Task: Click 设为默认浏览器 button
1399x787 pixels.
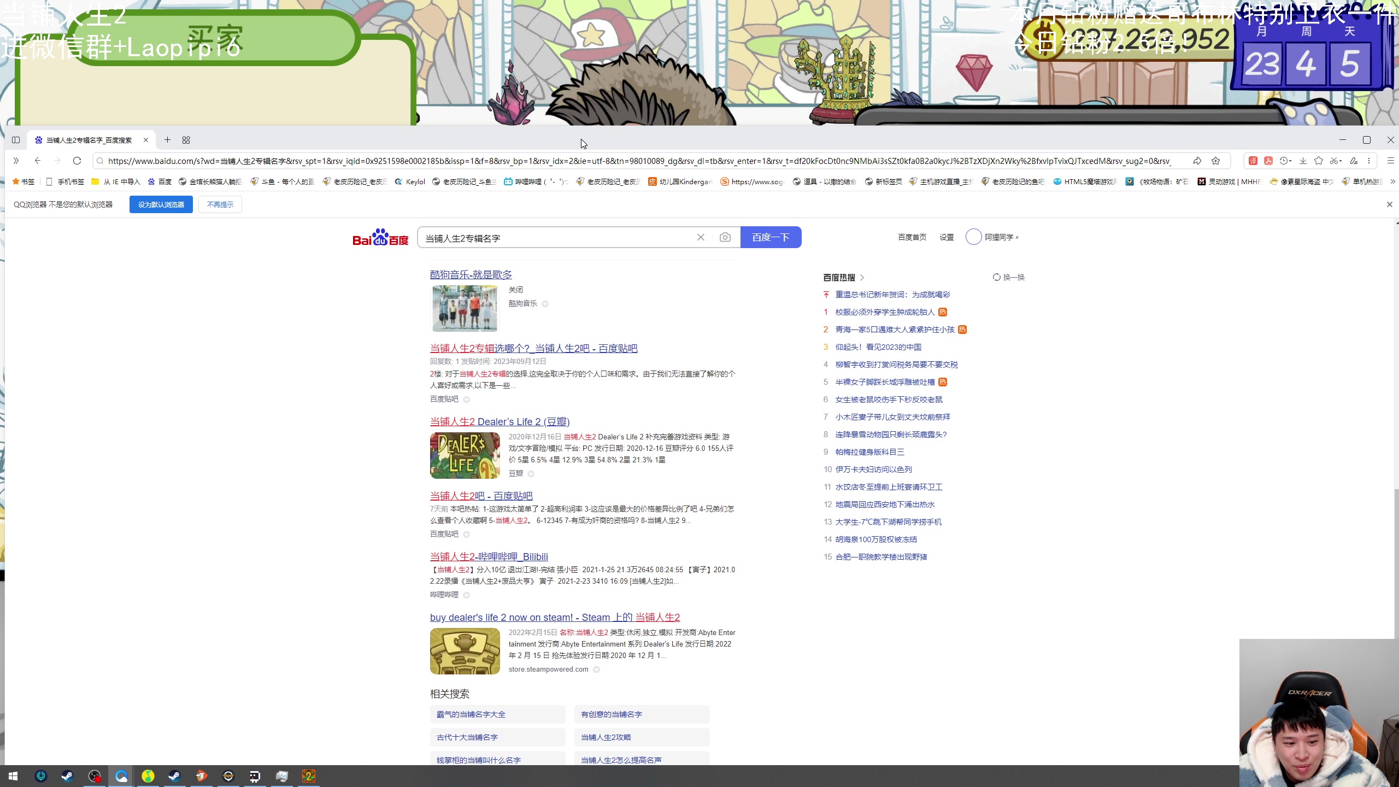Action: (161, 204)
